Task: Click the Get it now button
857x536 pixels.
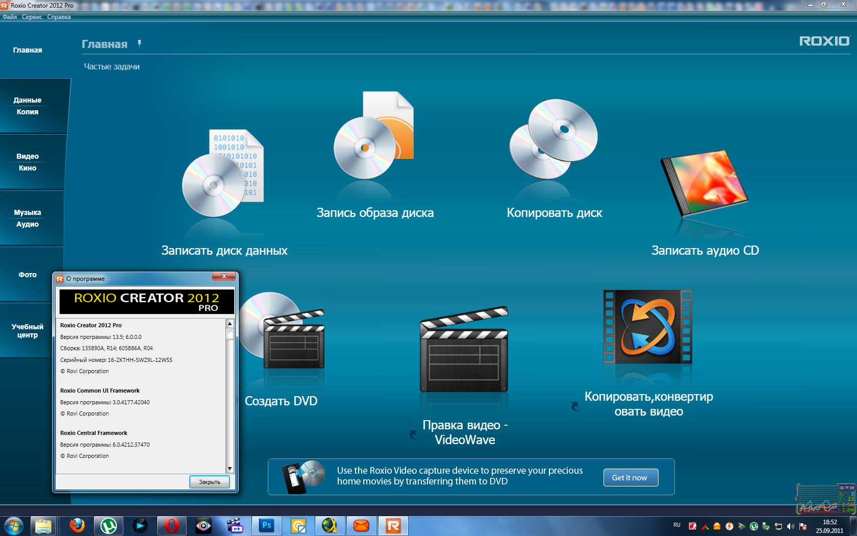Action: pos(631,478)
